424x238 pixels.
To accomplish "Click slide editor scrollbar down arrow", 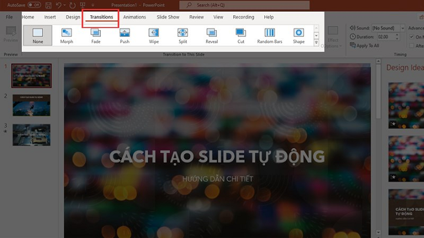I will click(x=378, y=232).
